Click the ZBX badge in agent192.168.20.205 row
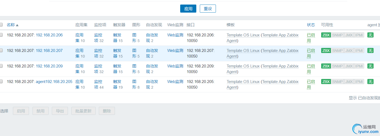 click(326, 82)
